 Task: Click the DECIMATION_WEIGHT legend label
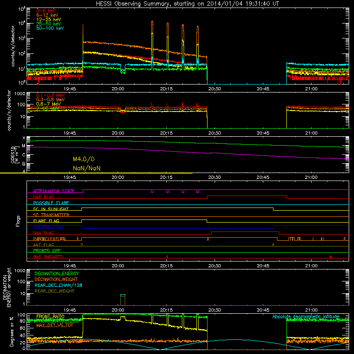click(56, 279)
